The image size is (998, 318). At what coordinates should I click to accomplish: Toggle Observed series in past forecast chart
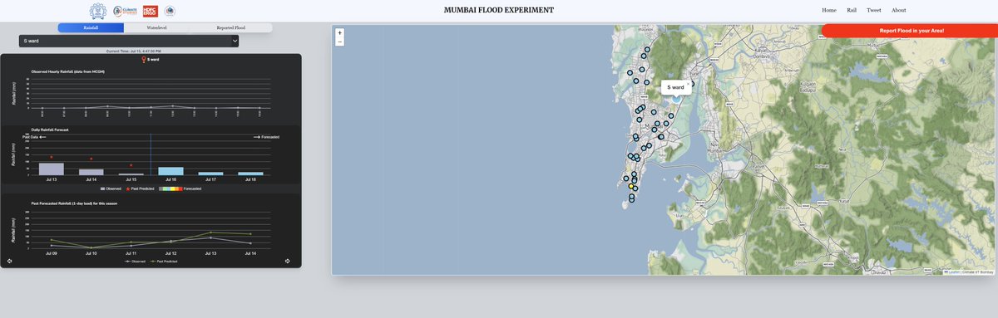(135, 262)
